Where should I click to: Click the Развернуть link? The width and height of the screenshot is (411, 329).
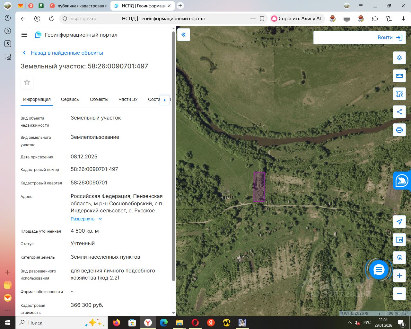click(x=83, y=219)
